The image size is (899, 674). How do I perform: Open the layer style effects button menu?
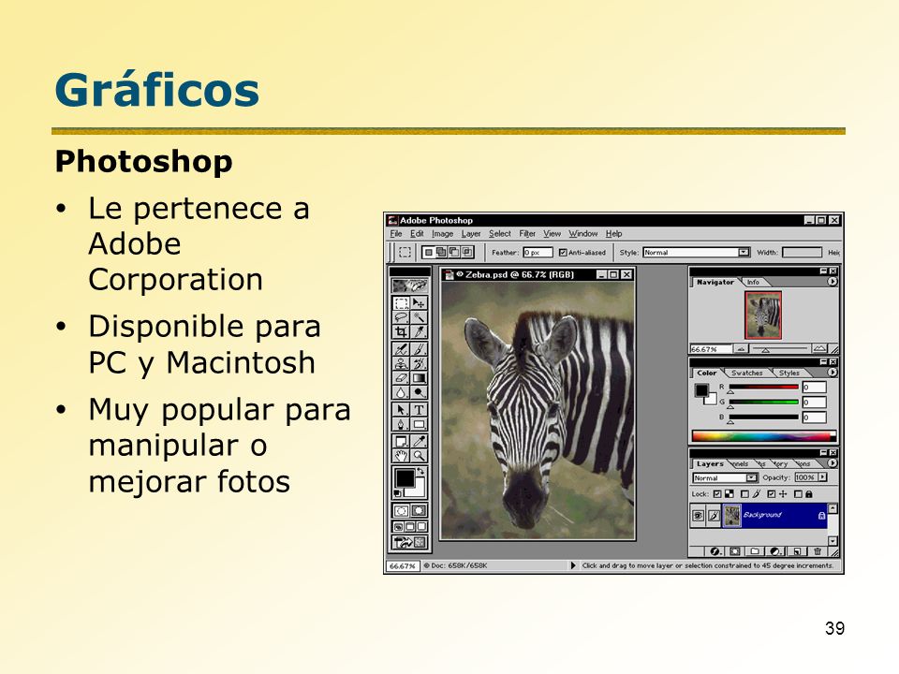tap(715, 551)
